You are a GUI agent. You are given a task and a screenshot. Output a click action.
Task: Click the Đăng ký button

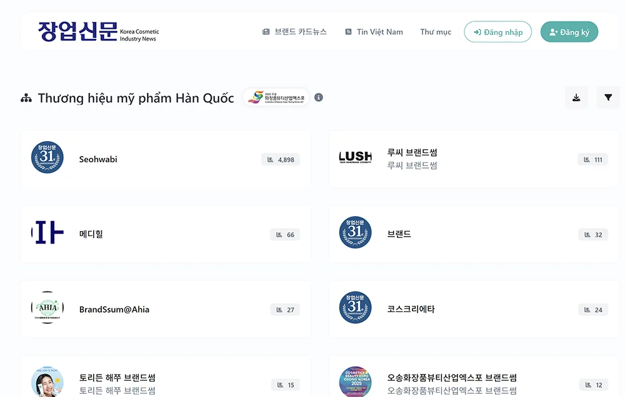click(x=569, y=32)
